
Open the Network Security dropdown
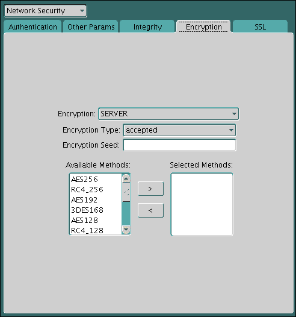click(45, 11)
